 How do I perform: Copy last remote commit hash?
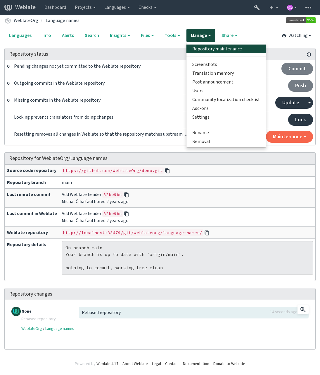pos(127,195)
